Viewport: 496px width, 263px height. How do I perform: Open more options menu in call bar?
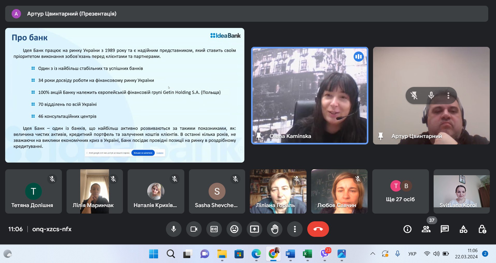295,229
